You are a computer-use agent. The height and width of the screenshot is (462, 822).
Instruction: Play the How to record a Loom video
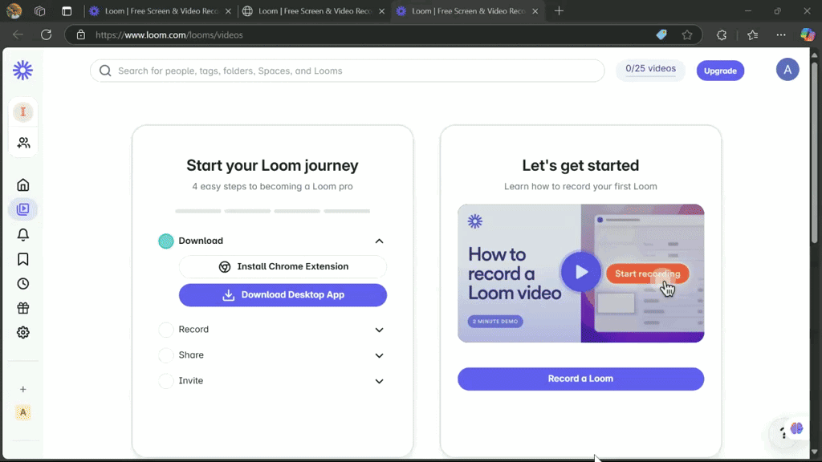(580, 273)
